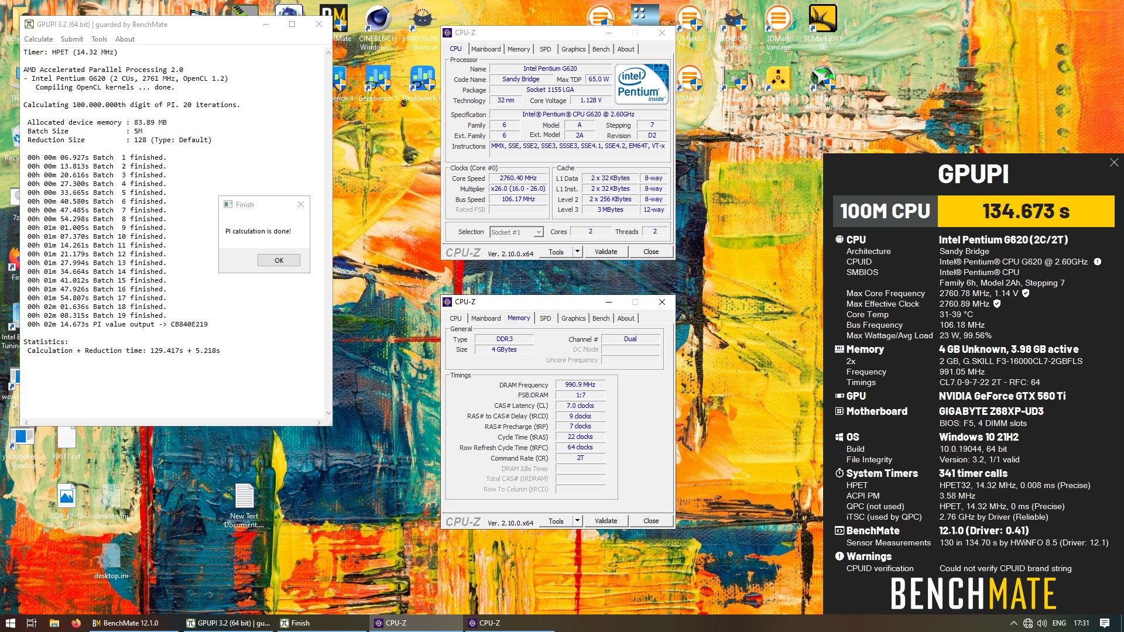Click the Specification field in CPU-Z

[x=578, y=114]
